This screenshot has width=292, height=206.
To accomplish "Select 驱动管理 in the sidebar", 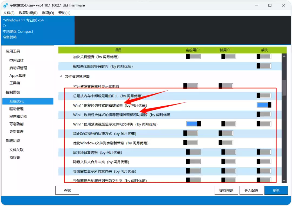I will [x=16, y=109].
